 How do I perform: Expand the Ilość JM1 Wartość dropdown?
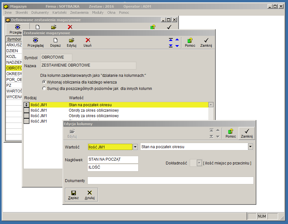135,147
